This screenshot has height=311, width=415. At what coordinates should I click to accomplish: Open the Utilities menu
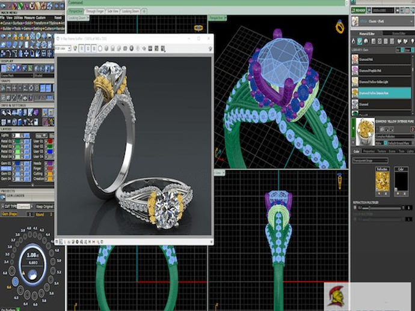18,17
